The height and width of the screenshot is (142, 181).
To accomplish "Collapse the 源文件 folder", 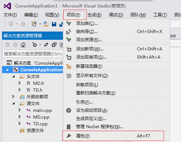I will [x=14, y=103].
